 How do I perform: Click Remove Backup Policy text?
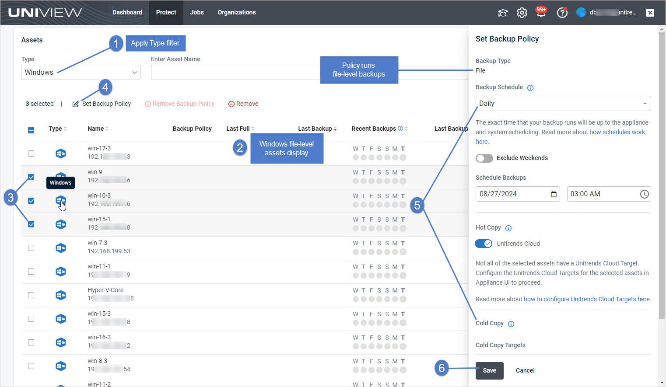(183, 104)
